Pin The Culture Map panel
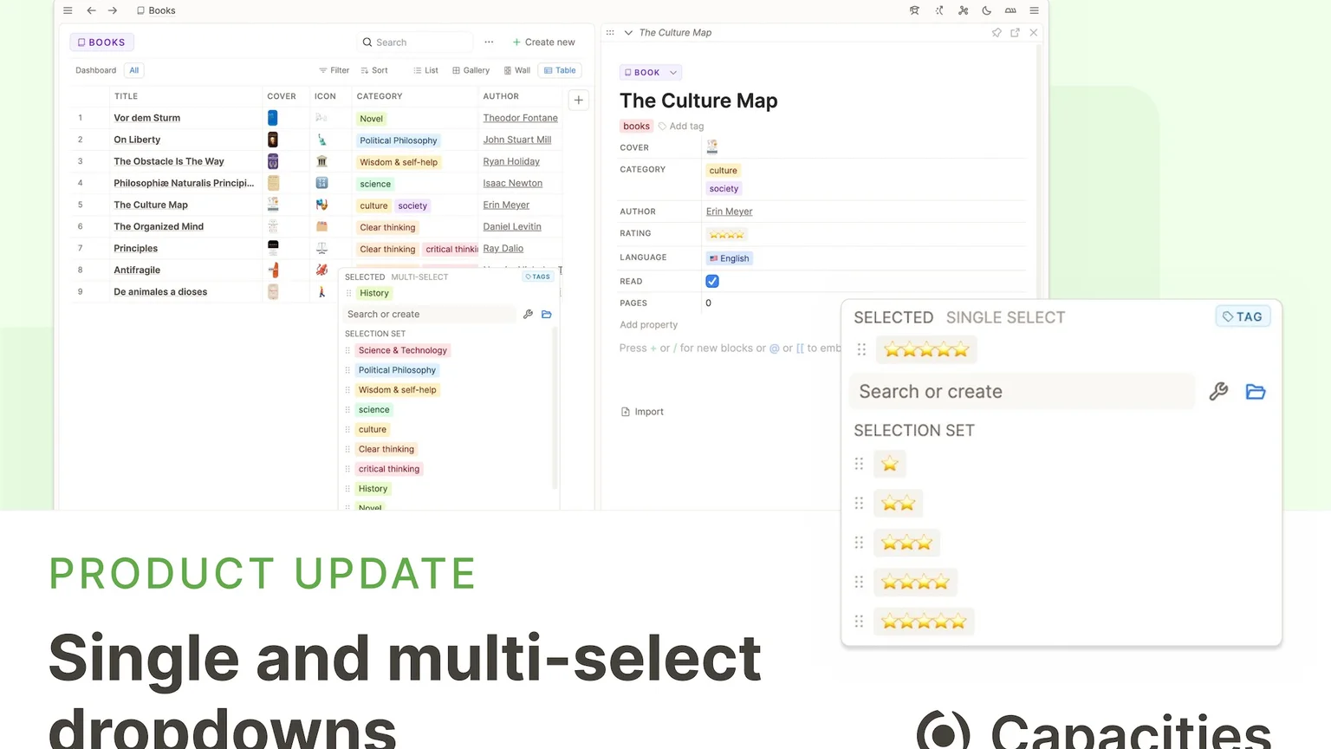 (x=997, y=32)
